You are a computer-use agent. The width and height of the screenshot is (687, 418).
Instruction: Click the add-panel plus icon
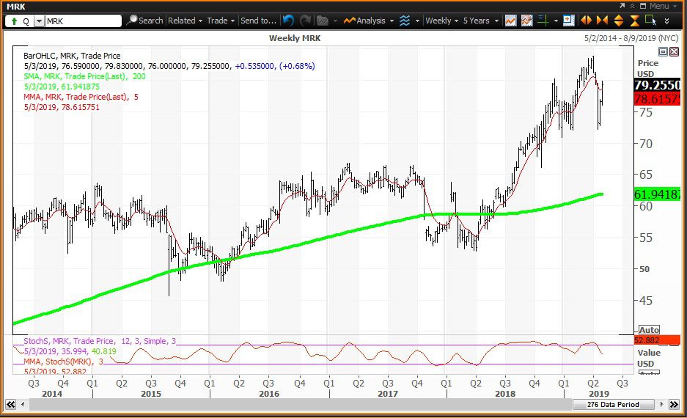[568, 20]
